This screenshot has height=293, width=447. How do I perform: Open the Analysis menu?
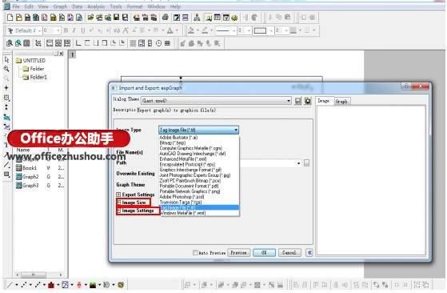point(96,6)
